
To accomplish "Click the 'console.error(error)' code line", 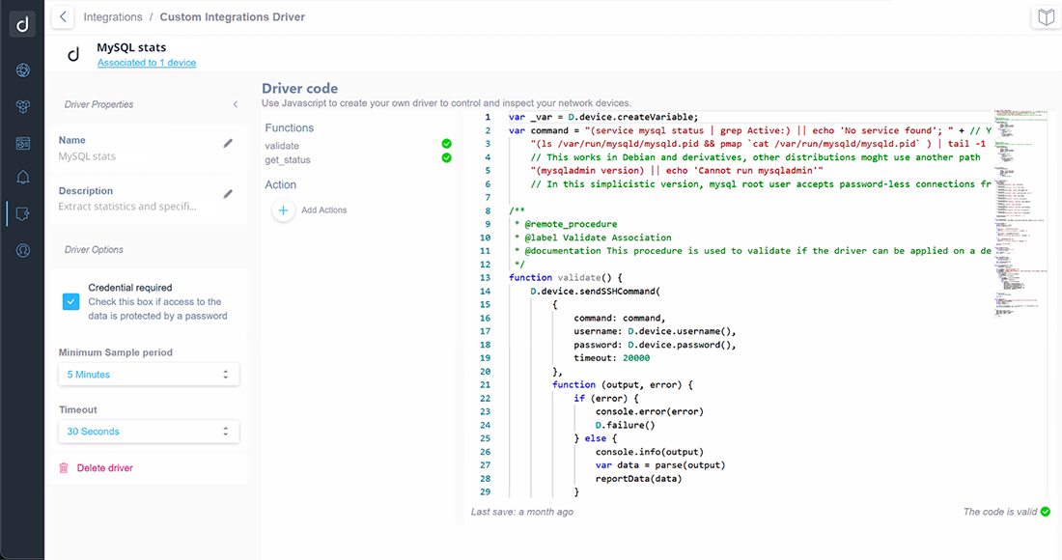I will point(650,411).
